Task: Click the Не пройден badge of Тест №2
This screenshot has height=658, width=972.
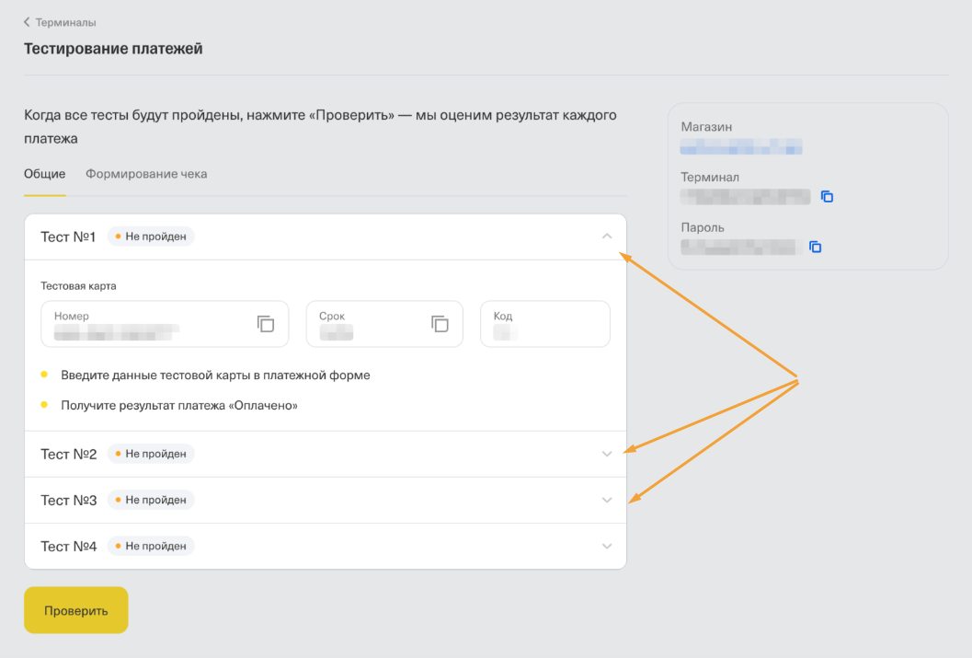Action: [151, 454]
